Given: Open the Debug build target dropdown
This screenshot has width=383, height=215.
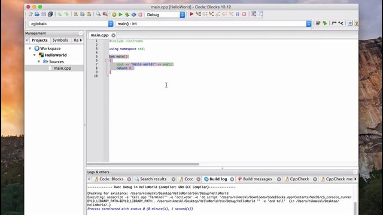Looking at the screenshot, I should (x=165, y=14).
